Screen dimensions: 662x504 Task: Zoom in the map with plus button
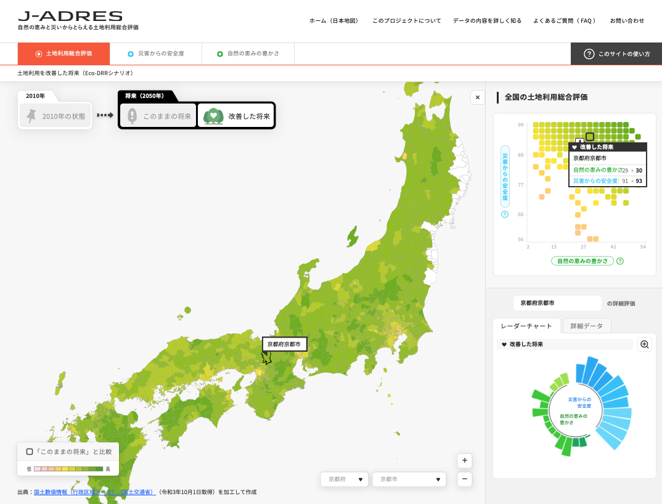click(x=465, y=461)
